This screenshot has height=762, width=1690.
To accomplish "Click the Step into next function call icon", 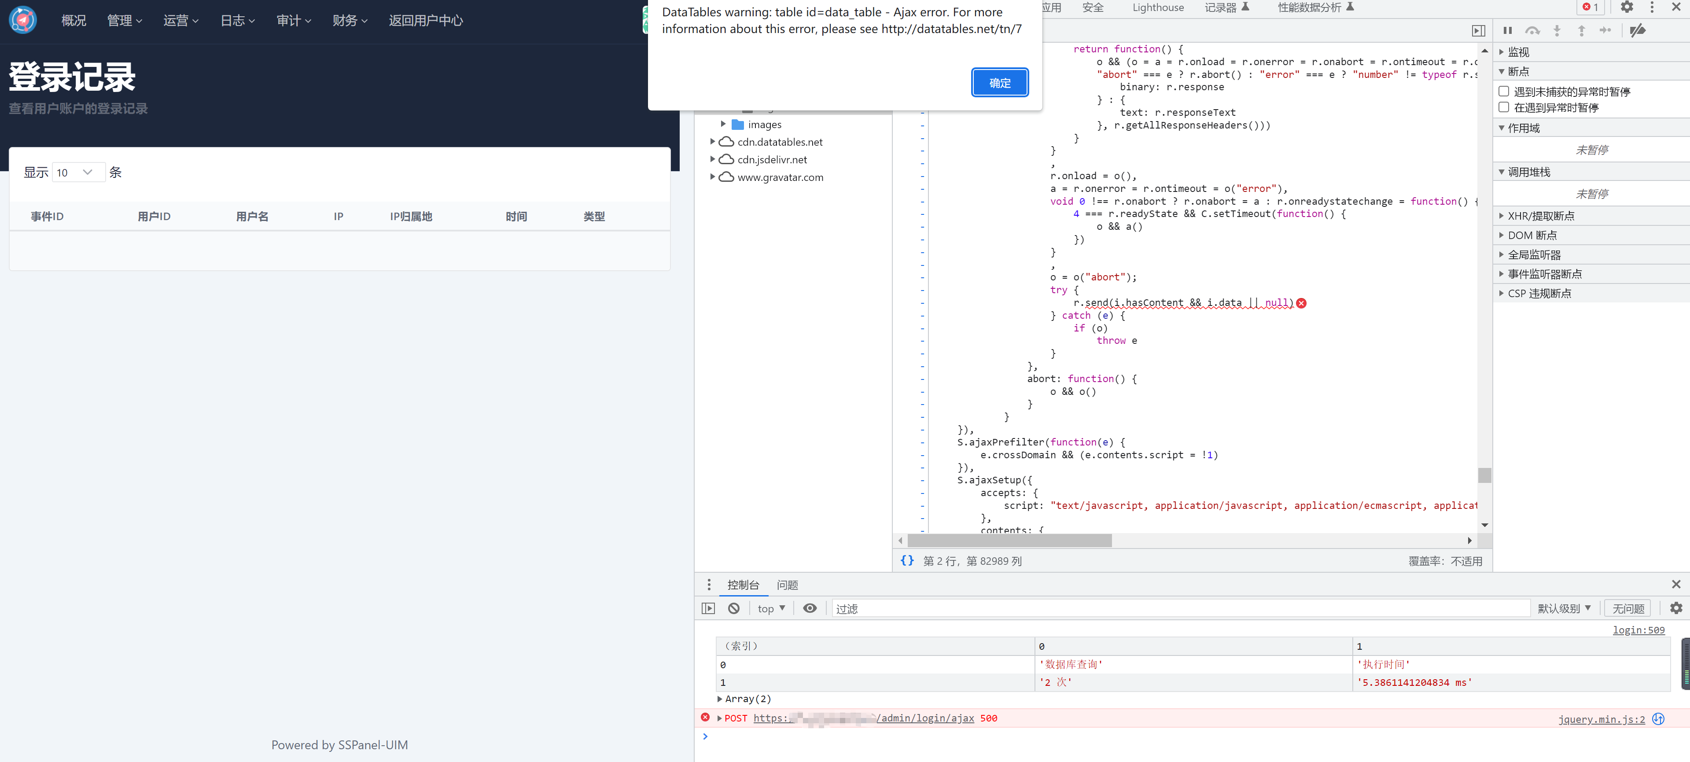I will coord(1556,30).
